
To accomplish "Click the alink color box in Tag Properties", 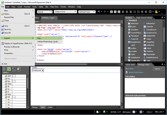I will 14,76.
